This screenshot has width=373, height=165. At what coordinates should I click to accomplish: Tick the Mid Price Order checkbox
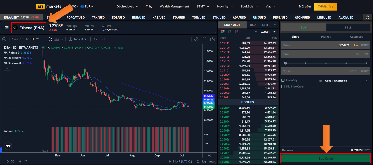pyautogui.click(x=283, y=86)
